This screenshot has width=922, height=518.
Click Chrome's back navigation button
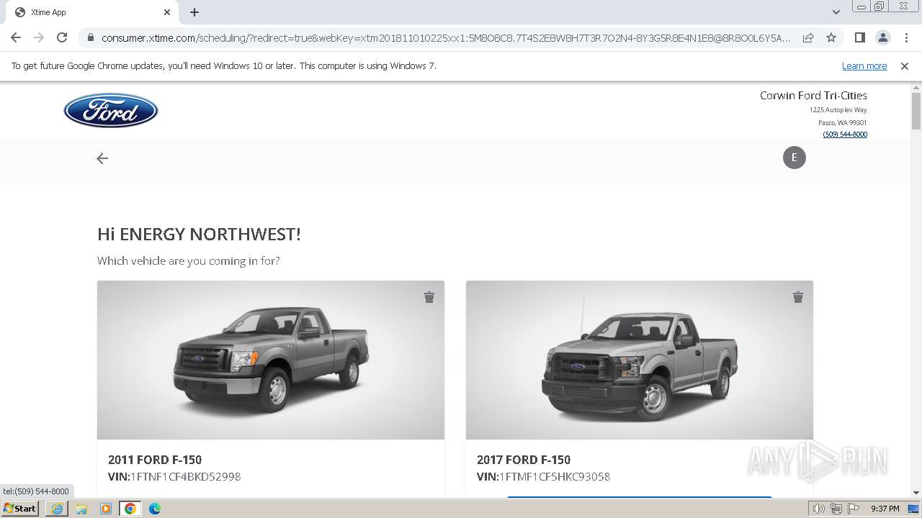16,37
